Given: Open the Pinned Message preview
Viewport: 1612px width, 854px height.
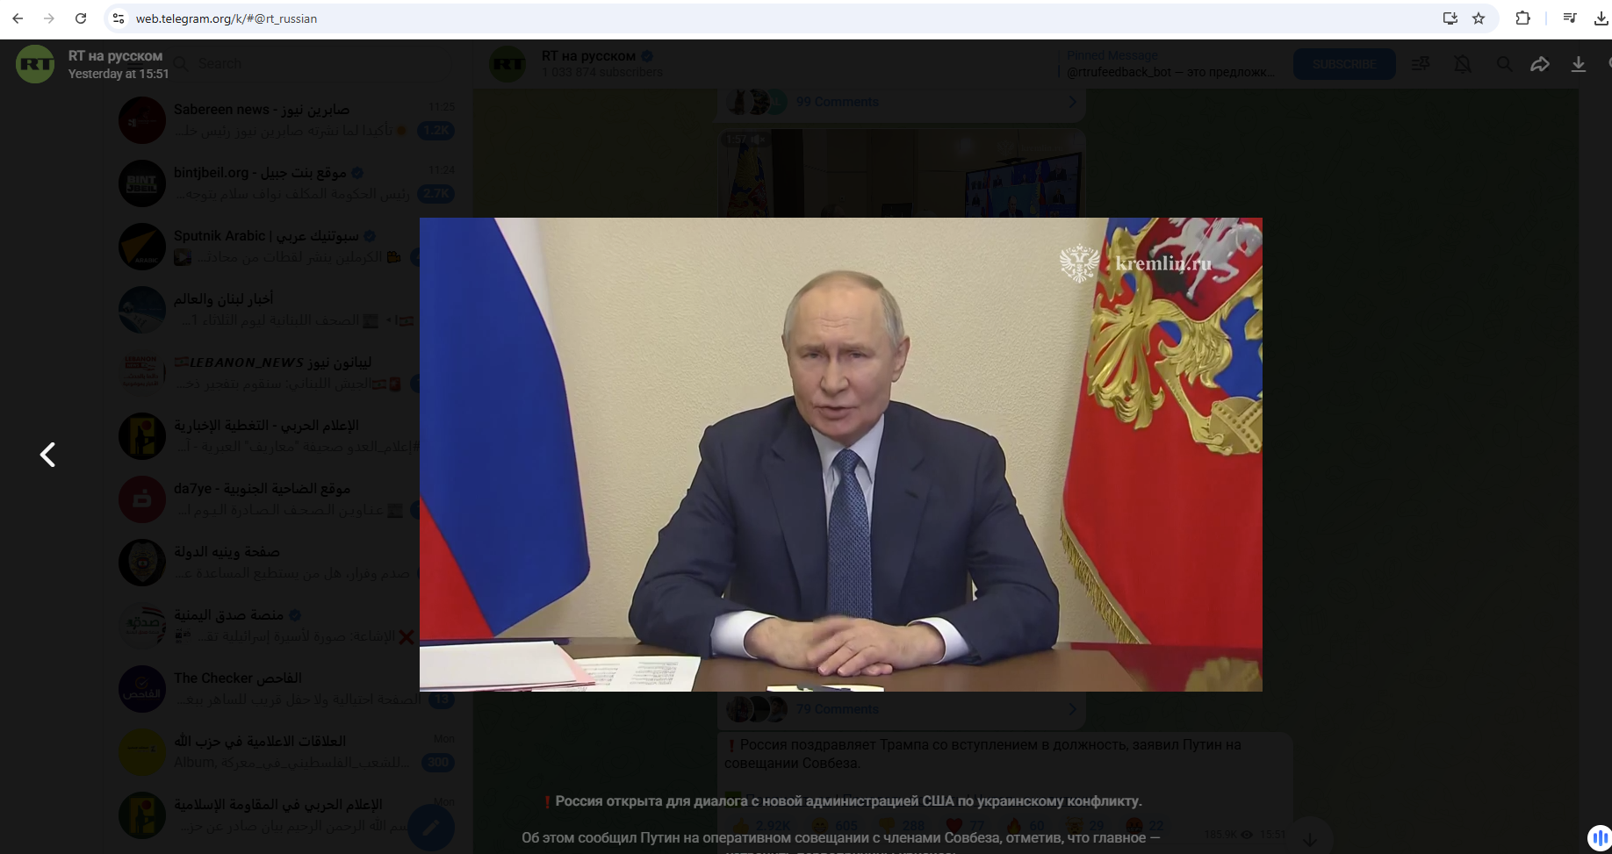Looking at the screenshot, I should 1169,64.
